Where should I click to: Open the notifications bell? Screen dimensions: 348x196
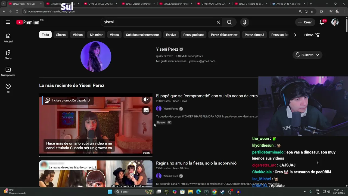click(x=322, y=22)
